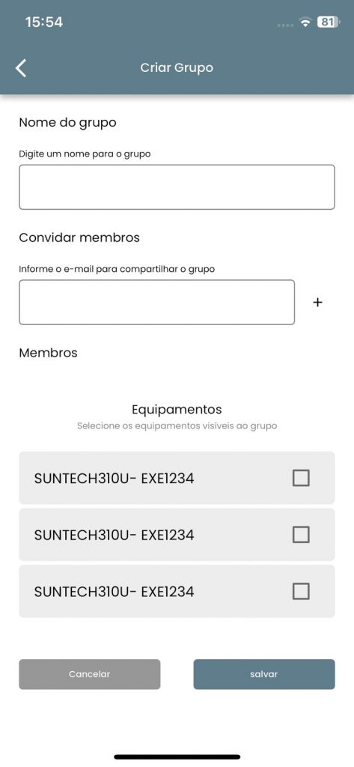354x767 pixels.
Task: Click the salvar button
Action: (x=264, y=674)
